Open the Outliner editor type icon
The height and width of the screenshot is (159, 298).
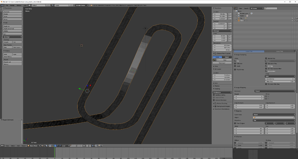235,8
